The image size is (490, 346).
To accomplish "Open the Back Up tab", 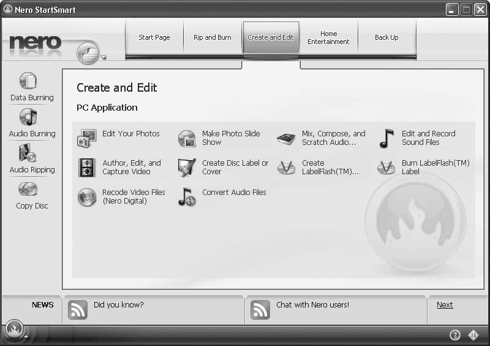I will pyautogui.click(x=386, y=38).
